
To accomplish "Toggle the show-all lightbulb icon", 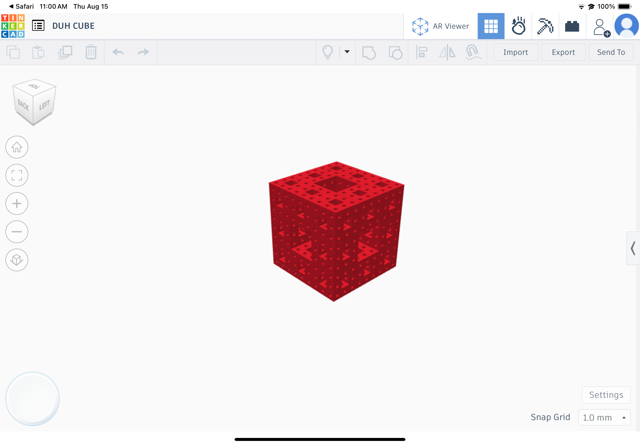I will click(x=327, y=52).
